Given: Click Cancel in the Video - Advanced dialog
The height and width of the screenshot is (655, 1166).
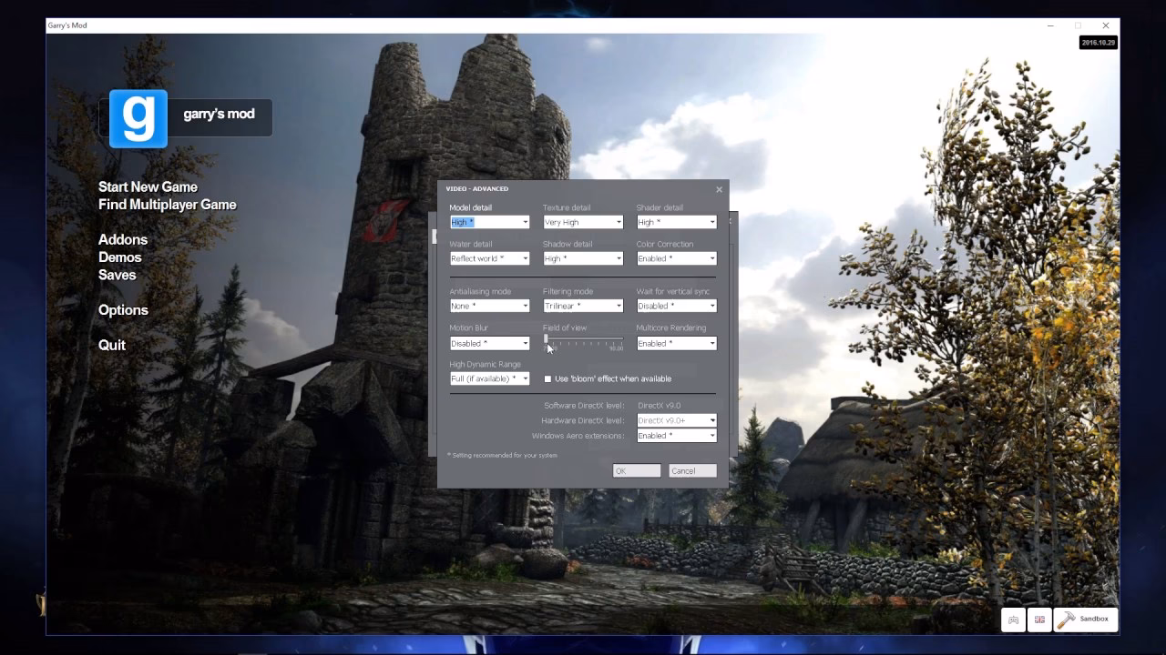Looking at the screenshot, I should point(692,470).
